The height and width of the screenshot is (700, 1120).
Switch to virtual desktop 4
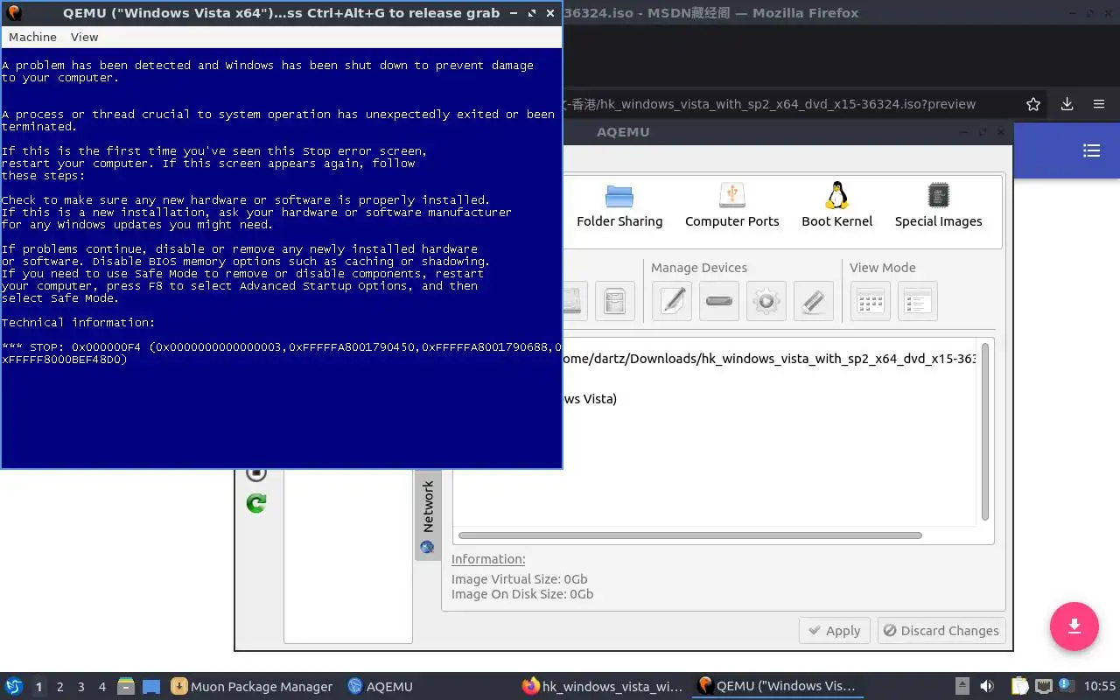[x=101, y=687]
